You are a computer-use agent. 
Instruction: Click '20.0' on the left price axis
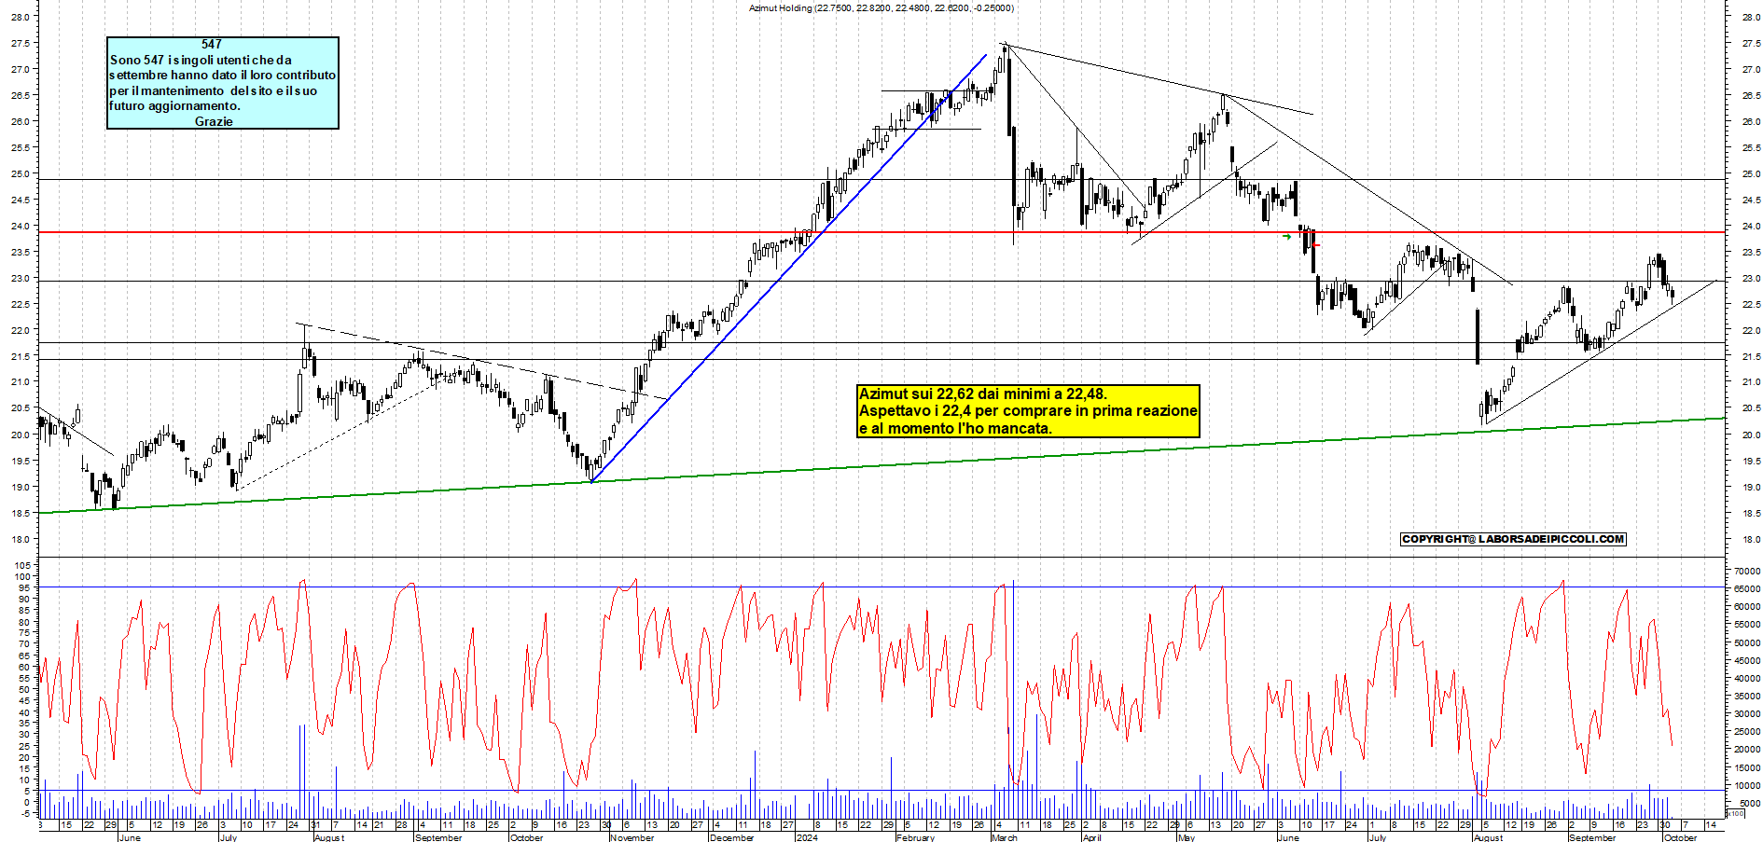click(21, 435)
